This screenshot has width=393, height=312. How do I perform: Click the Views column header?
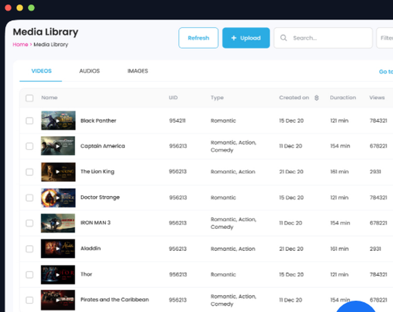377,97
